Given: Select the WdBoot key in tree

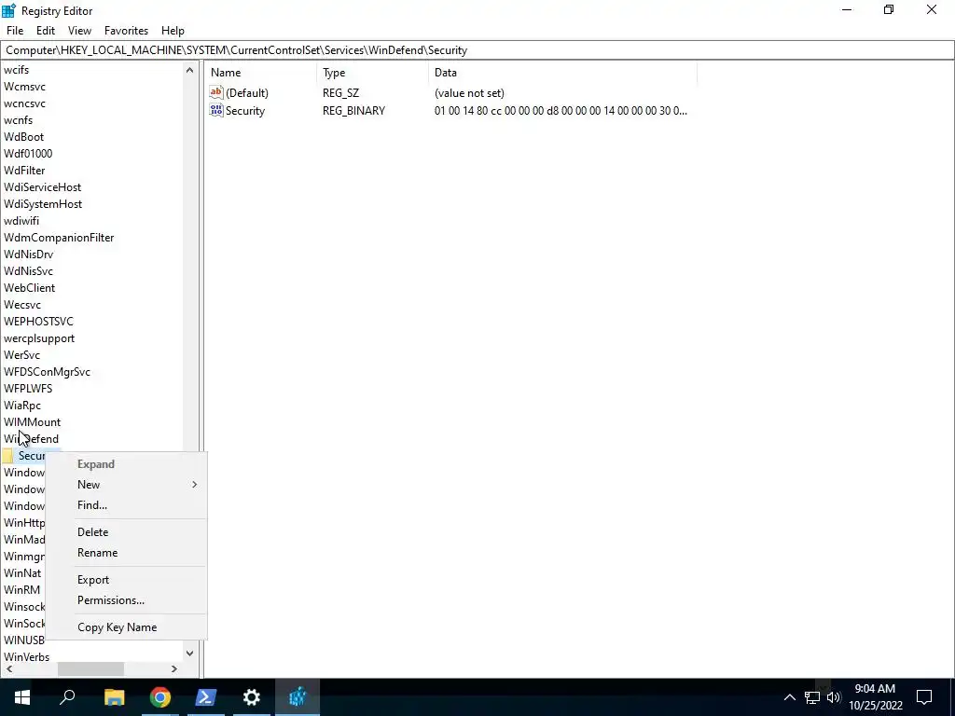Looking at the screenshot, I should (23, 137).
